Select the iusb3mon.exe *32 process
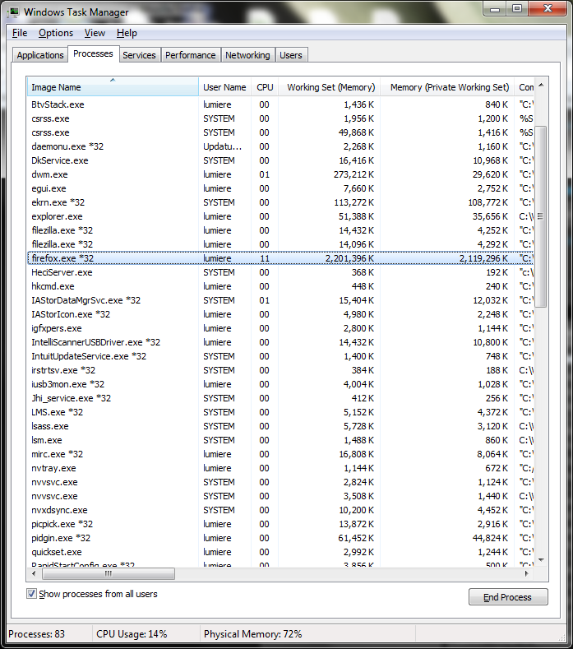Image resolution: width=573 pixels, height=649 pixels. pos(280,384)
